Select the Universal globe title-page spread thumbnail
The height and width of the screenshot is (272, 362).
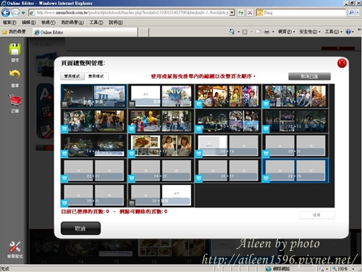click(x=161, y=96)
